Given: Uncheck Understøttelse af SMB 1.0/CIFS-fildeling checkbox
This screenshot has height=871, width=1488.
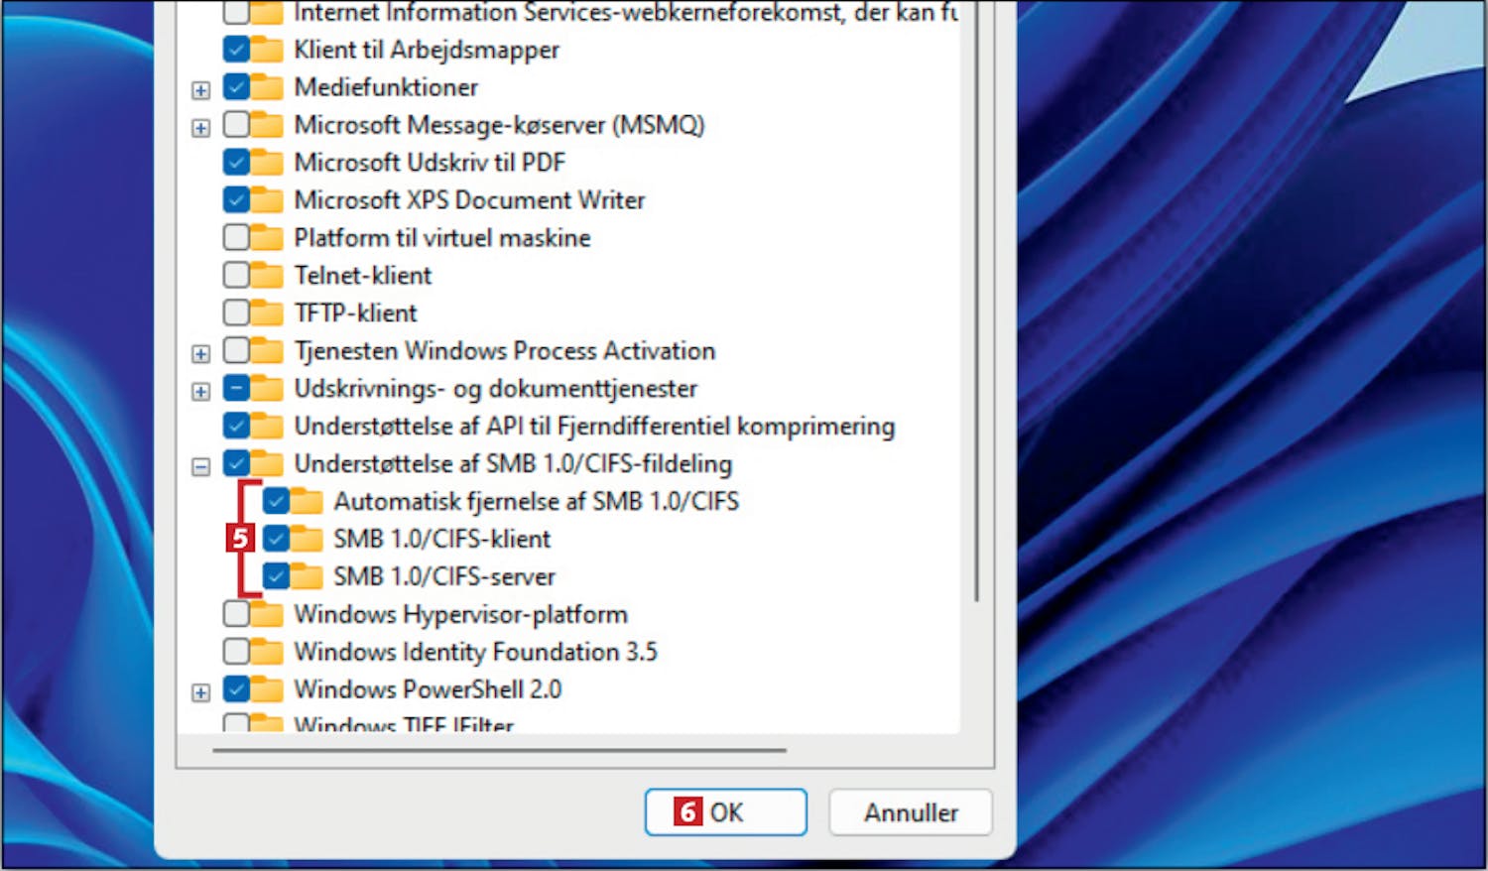Looking at the screenshot, I should (x=236, y=463).
